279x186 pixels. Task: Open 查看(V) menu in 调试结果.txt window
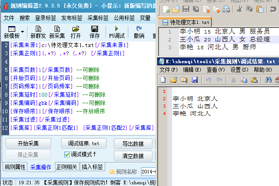[216, 70]
